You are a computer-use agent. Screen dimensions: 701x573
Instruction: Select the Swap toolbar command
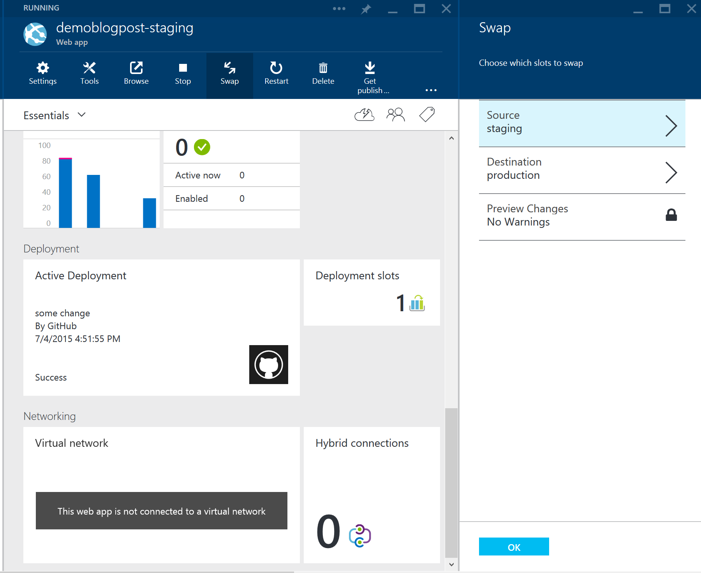coord(229,73)
